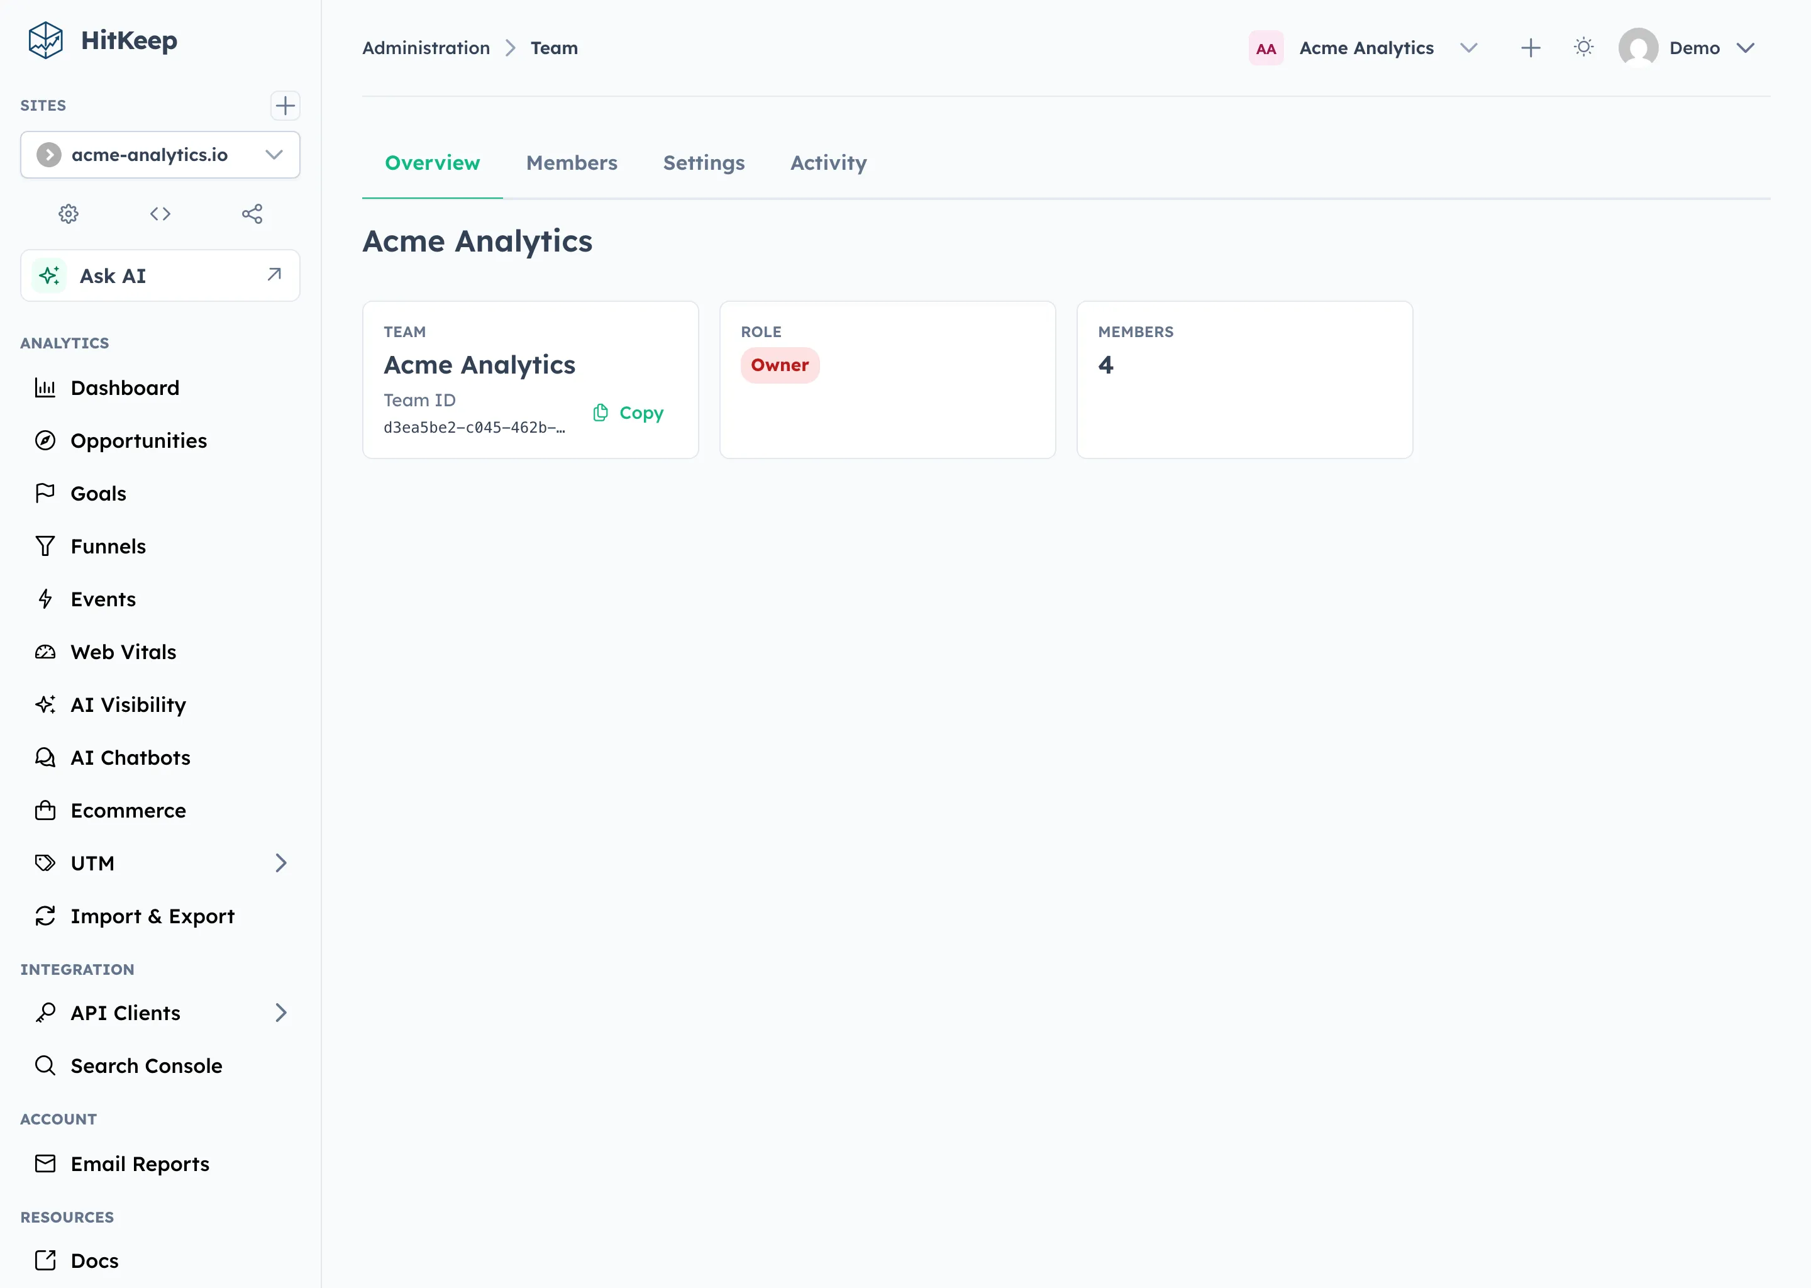Click the Owner role badge

point(780,365)
